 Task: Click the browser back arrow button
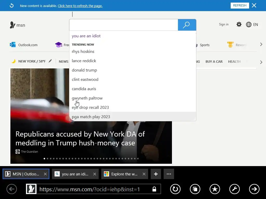click(11, 189)
